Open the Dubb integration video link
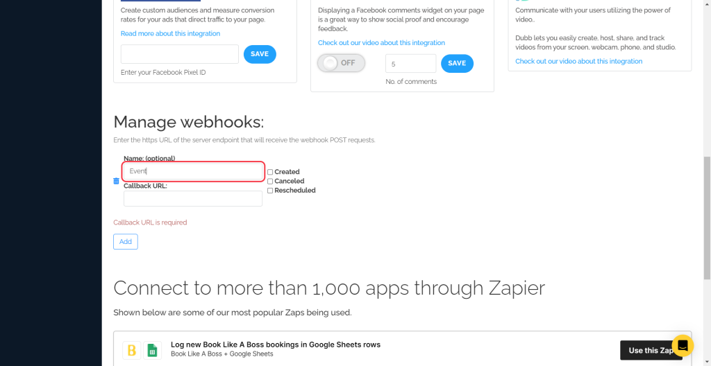The height and width of the screenshot is (366, 711). pyautogui.click(x=578, y=61)
